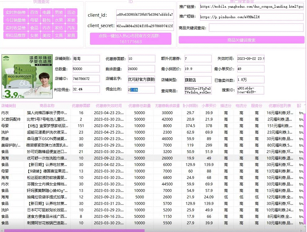Select the 比苛5号7号电池 row
The width and height of the screenshot is (307, 232).
(152, 119)
